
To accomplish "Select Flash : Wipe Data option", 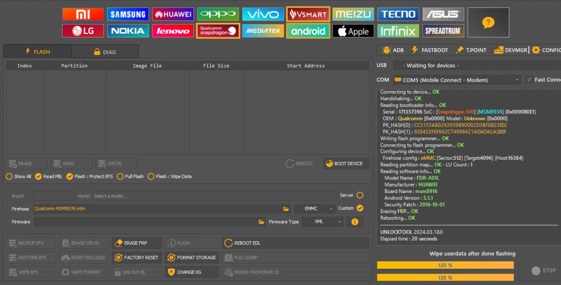I will click(170, 176).
